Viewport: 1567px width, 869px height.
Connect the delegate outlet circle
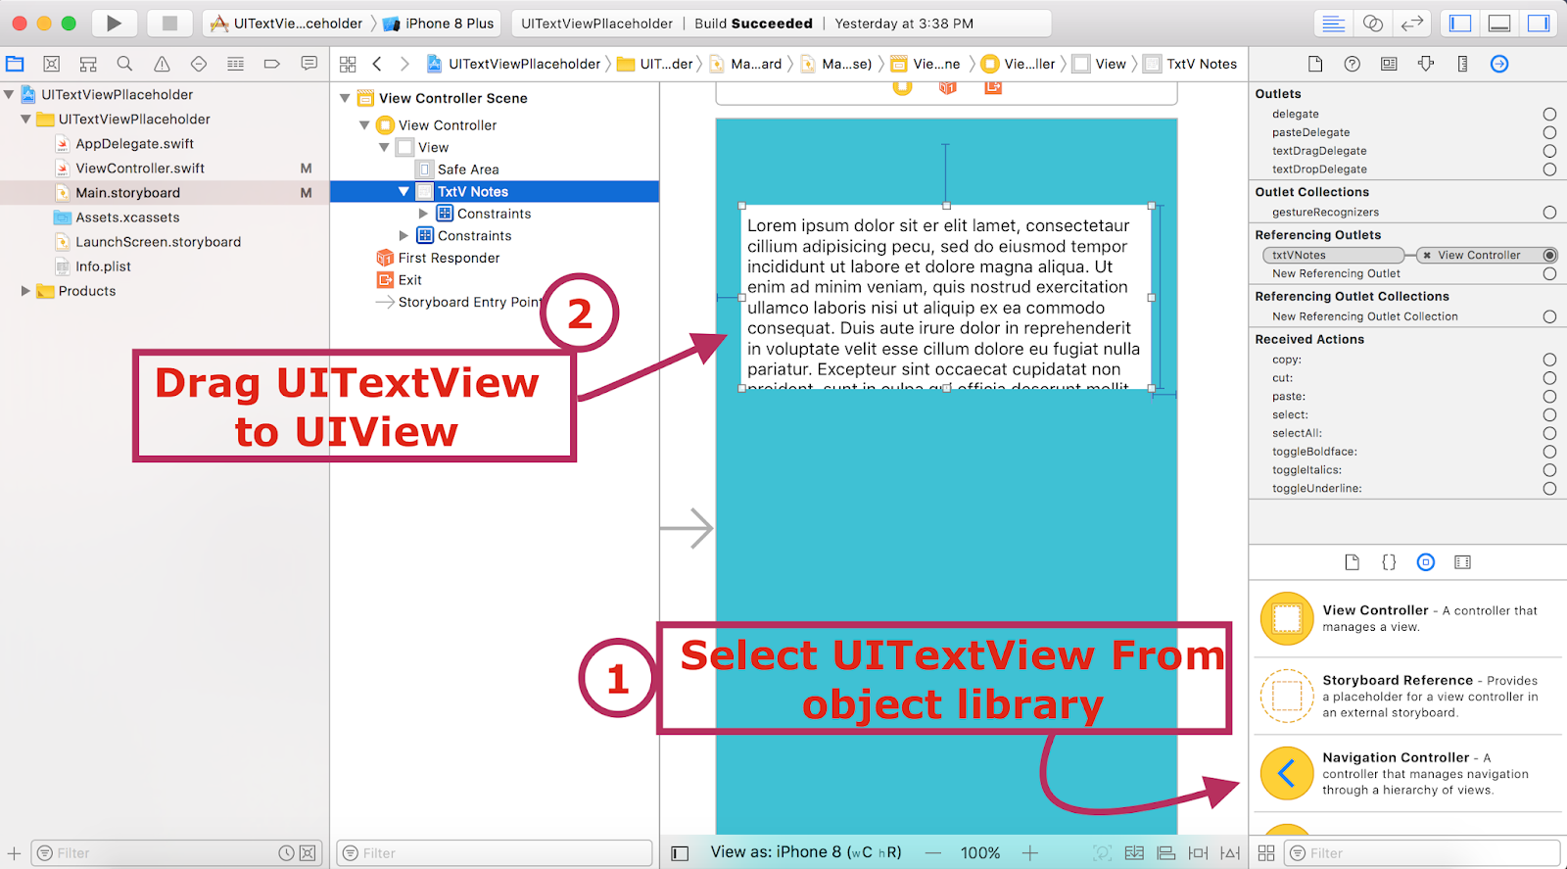(1549, 115)
